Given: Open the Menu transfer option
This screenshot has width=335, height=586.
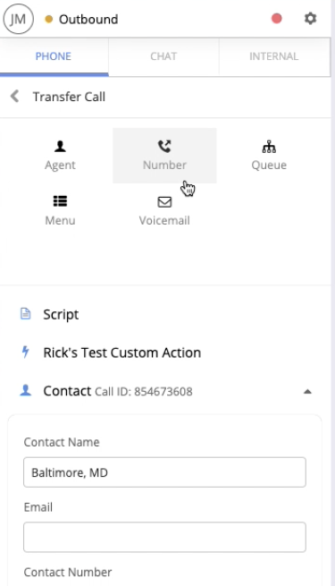Looking at the screenshot, I should pyautogui.click(x=60, y=211).
